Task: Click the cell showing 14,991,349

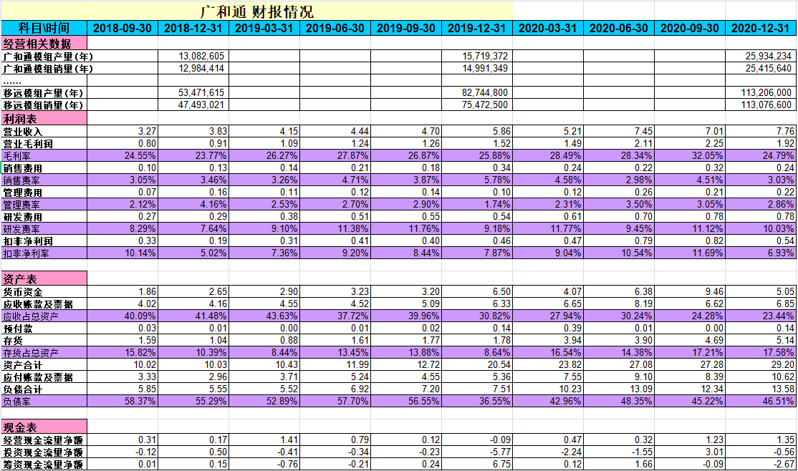Action: coord(477,68)
